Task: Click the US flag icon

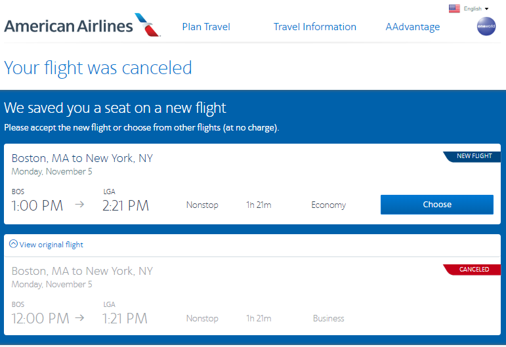Action: point(454,9)
